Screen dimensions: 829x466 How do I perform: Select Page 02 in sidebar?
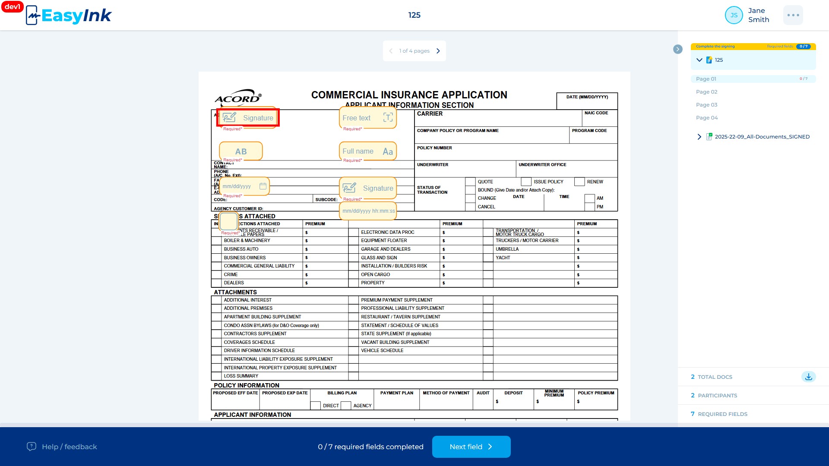click(706, 92)
